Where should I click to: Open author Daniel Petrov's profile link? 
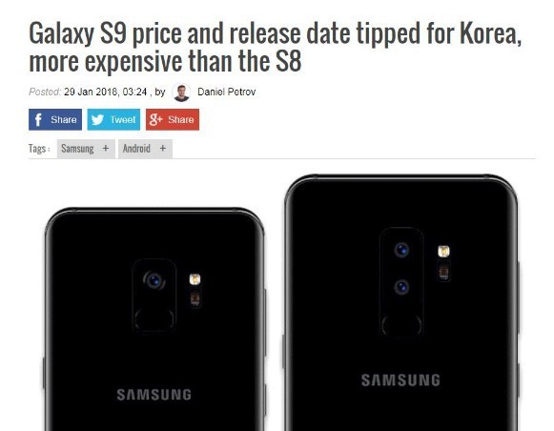pyautogui.click(x=227, y=92)
